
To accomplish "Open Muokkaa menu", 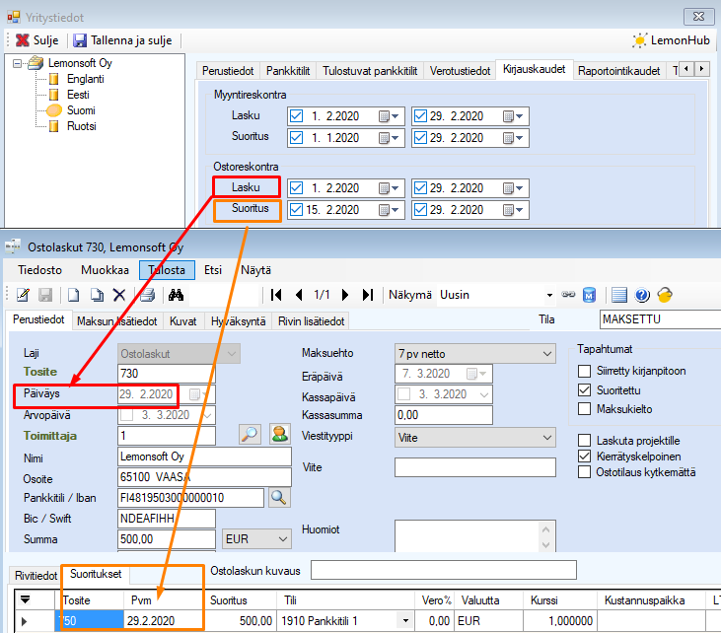I will point(105,270).
